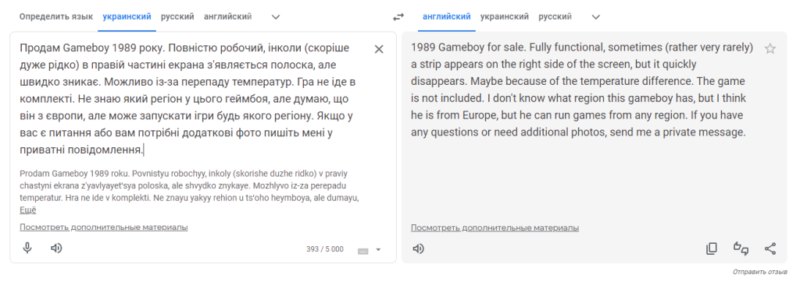The image size is (800, 282).
Task: Listen to the Ukrainian source text
Action: point(56,248)
